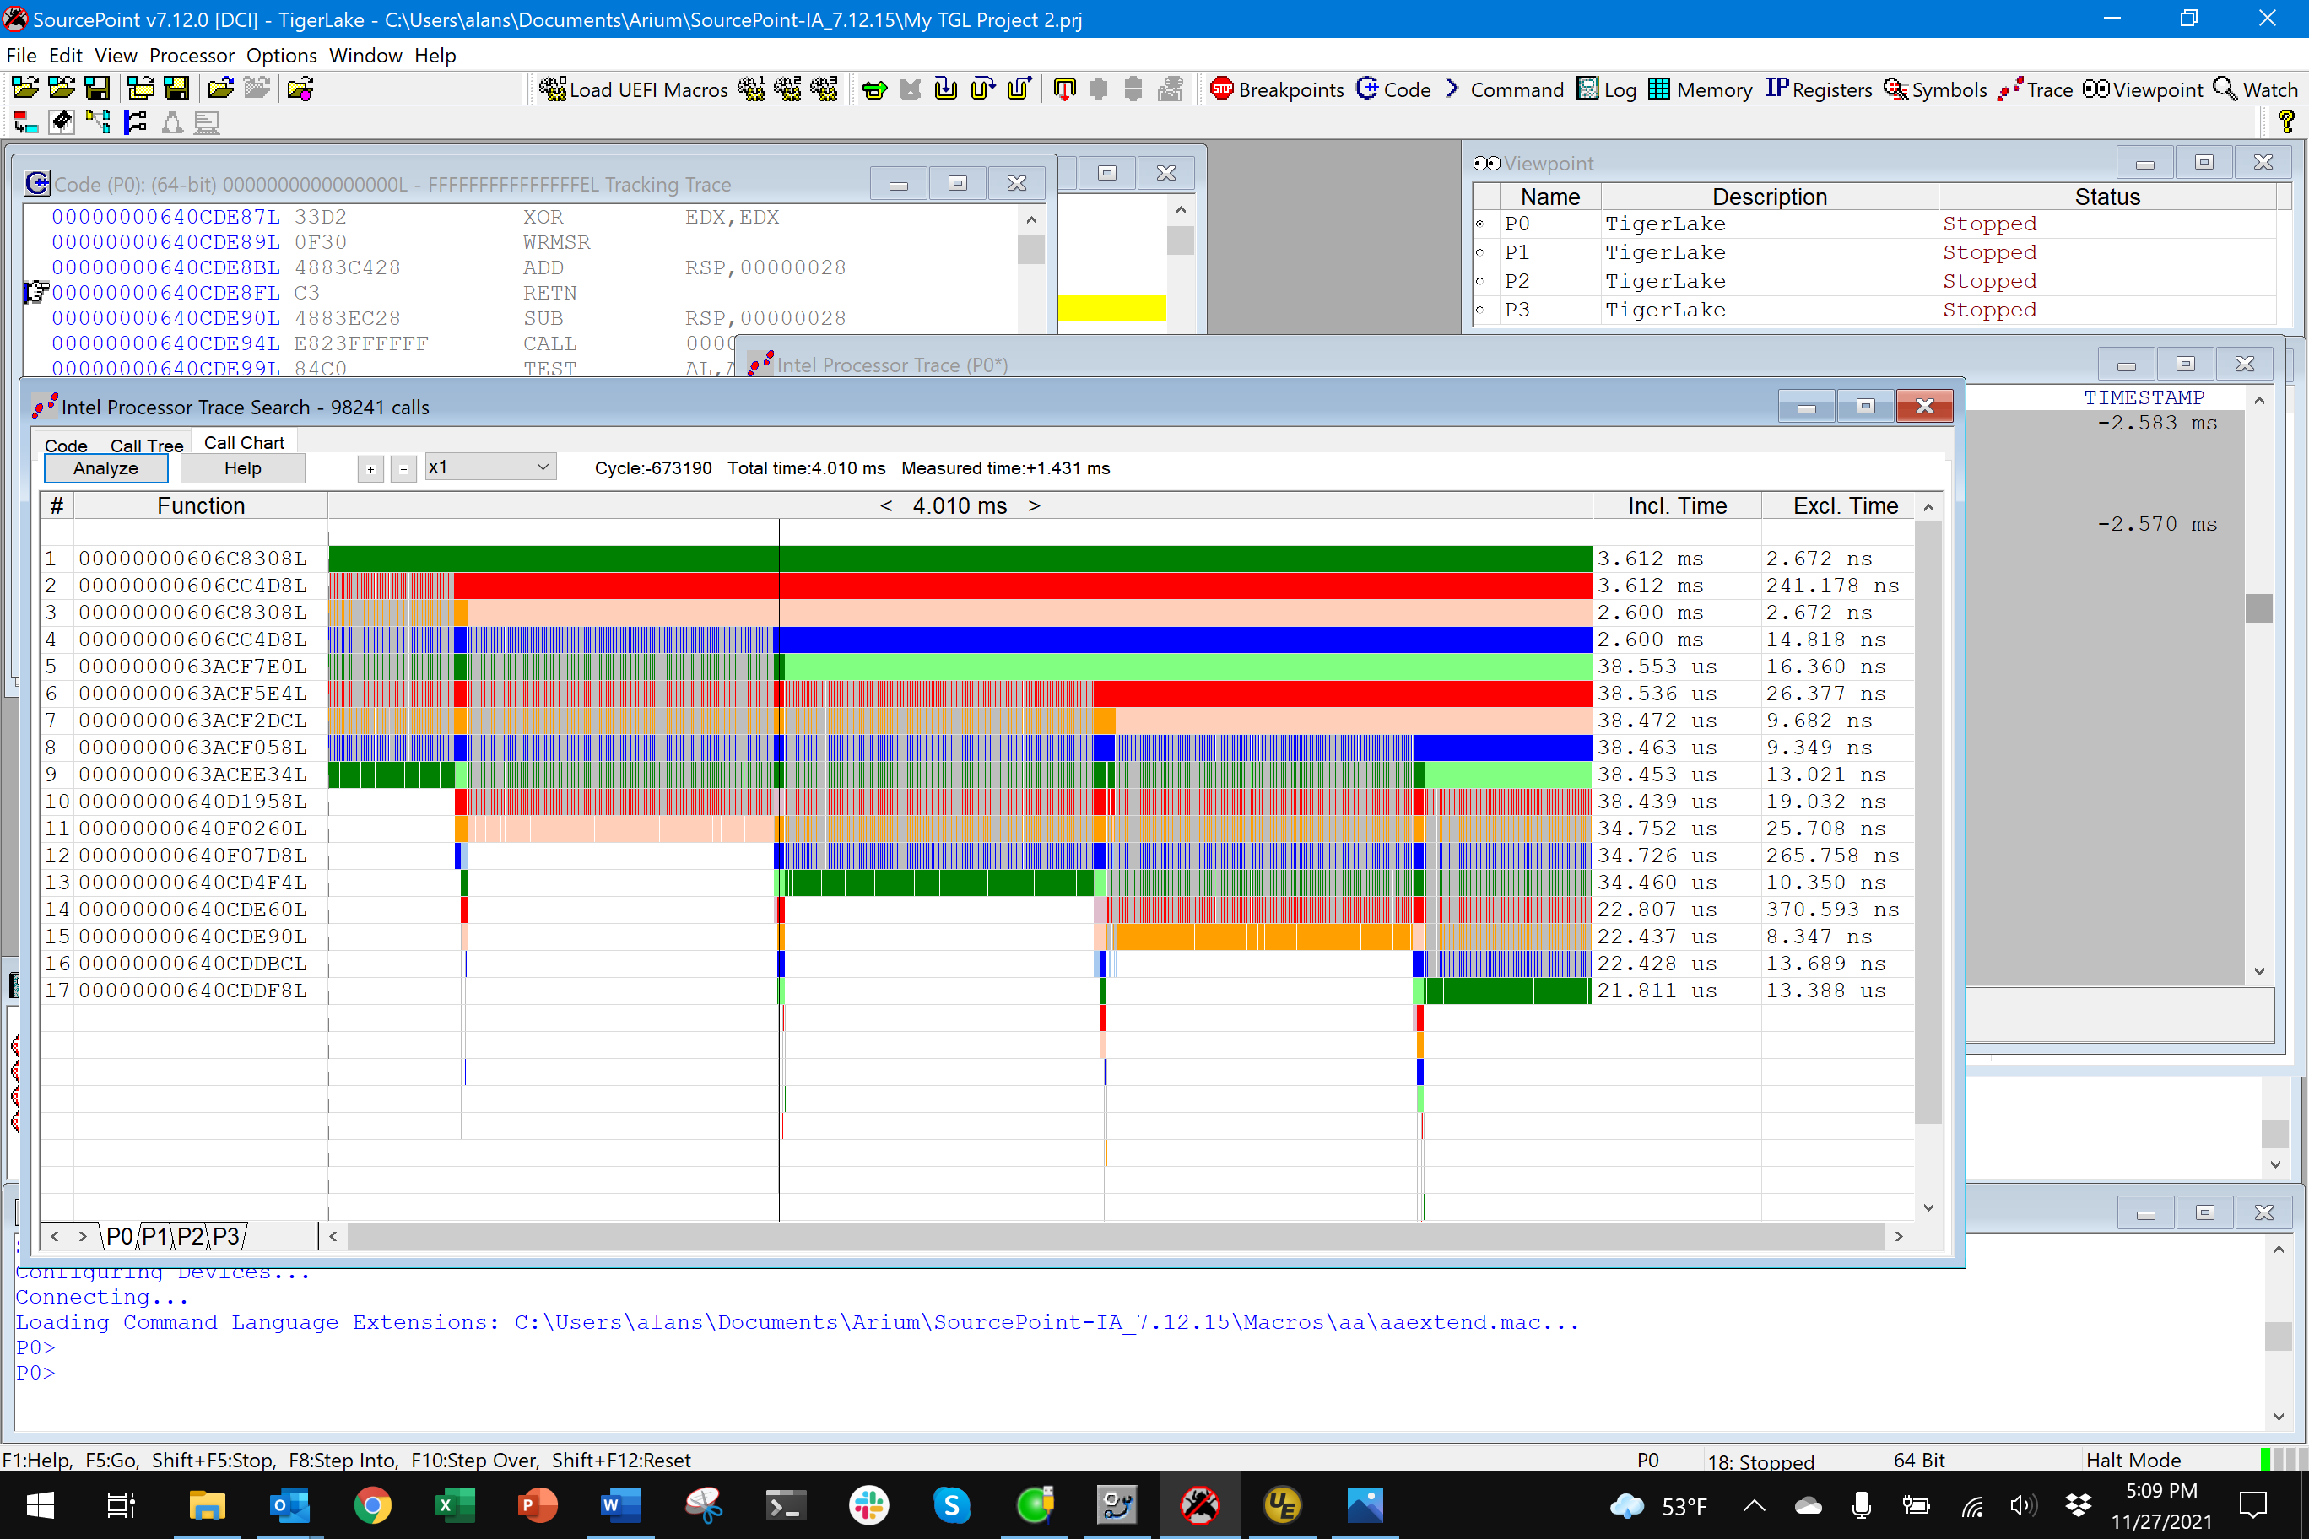This screenshot has height=1539, width=2309.
Task: Click the Incl. Time column header
Action: click(1677, 505)
